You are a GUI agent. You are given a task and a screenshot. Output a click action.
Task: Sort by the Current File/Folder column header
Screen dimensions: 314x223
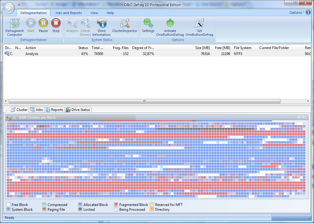pos(280,48)
